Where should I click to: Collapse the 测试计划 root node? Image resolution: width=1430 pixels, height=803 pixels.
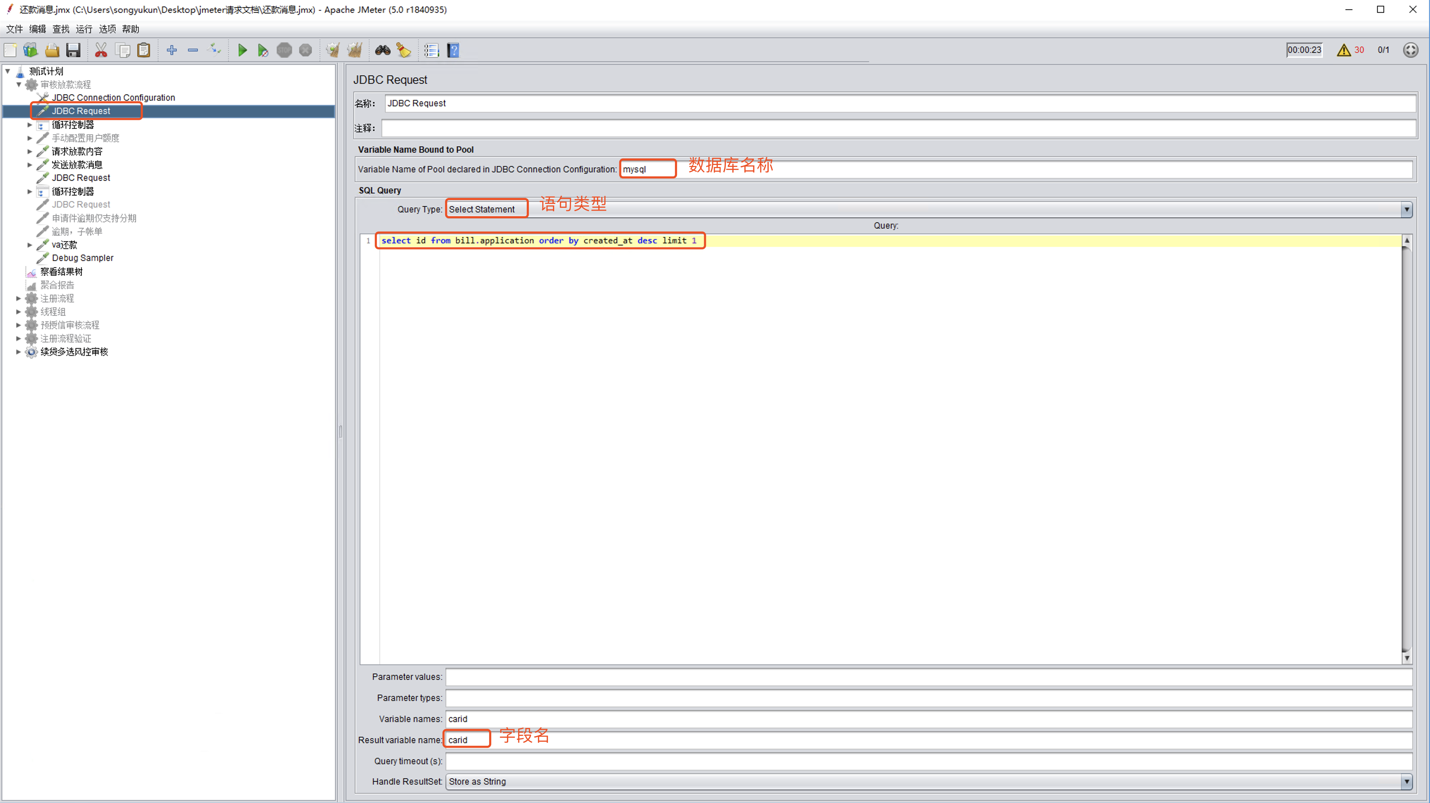click(x=8, y=71)
